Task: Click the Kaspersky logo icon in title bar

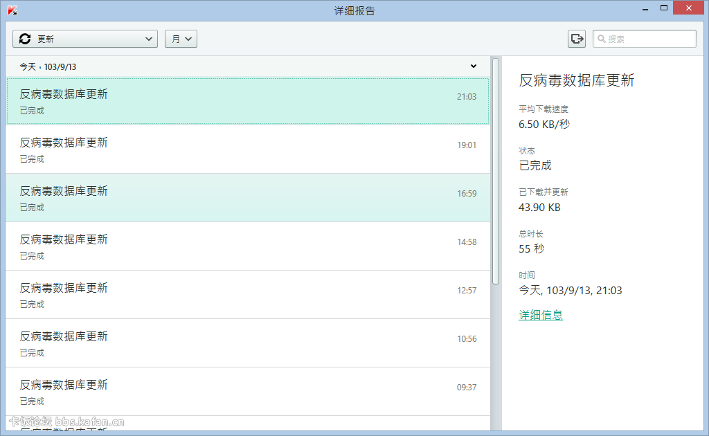Action: click(x=12, y=10)
